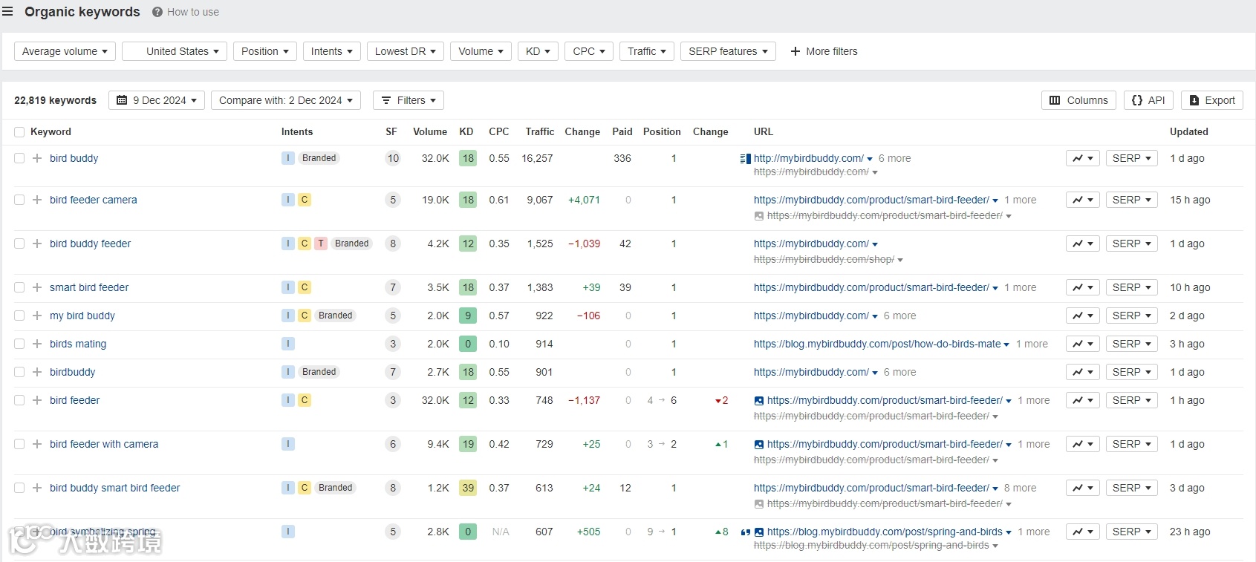Image resolution: width=1256 pixels, height=562 pixels.
Task: Open Compare with 2 Dec 2024 selector
Action: click(286, 100)
